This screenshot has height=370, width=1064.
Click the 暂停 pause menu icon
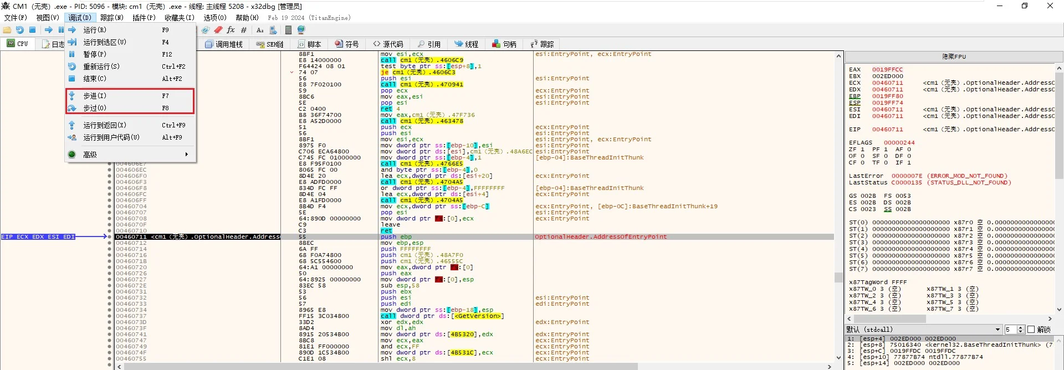(x=72, y=54)
